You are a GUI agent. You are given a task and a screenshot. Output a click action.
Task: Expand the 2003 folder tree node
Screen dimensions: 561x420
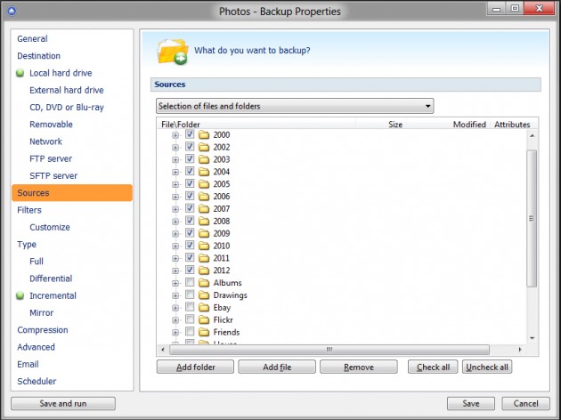click(x=175, y=159)
